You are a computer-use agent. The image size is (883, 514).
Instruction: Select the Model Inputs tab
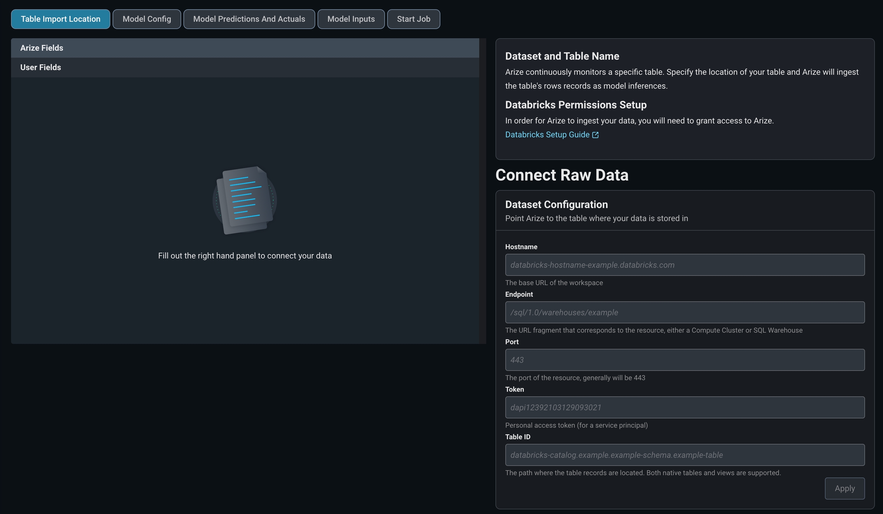click(x=351, y=19)
